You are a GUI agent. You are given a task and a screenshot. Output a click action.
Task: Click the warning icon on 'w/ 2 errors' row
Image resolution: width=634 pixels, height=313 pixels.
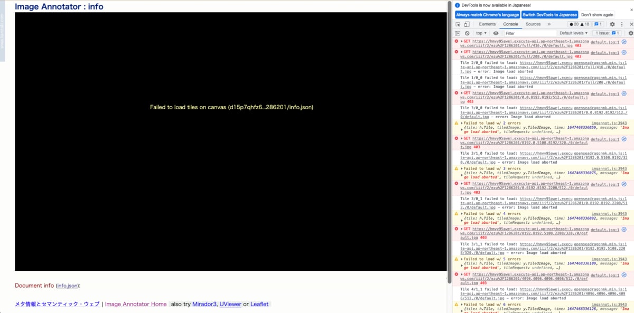pos(456,123)
